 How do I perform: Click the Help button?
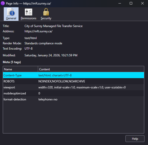point(135,138)
